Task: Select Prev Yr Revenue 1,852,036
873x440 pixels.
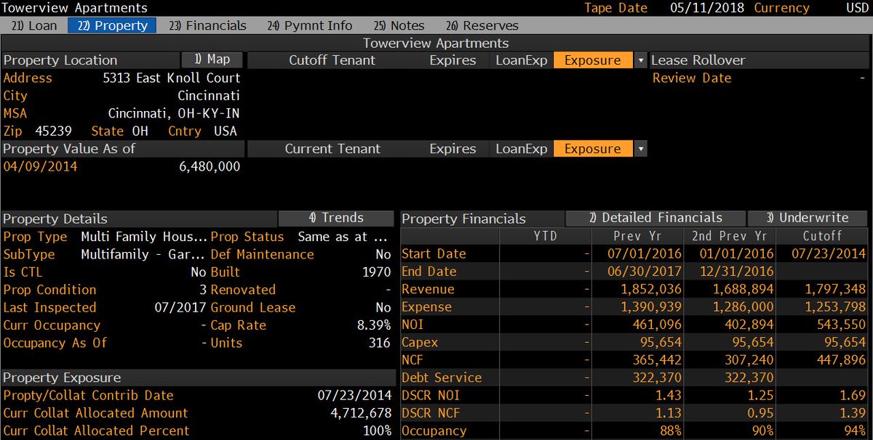Action: coord(650,289)
